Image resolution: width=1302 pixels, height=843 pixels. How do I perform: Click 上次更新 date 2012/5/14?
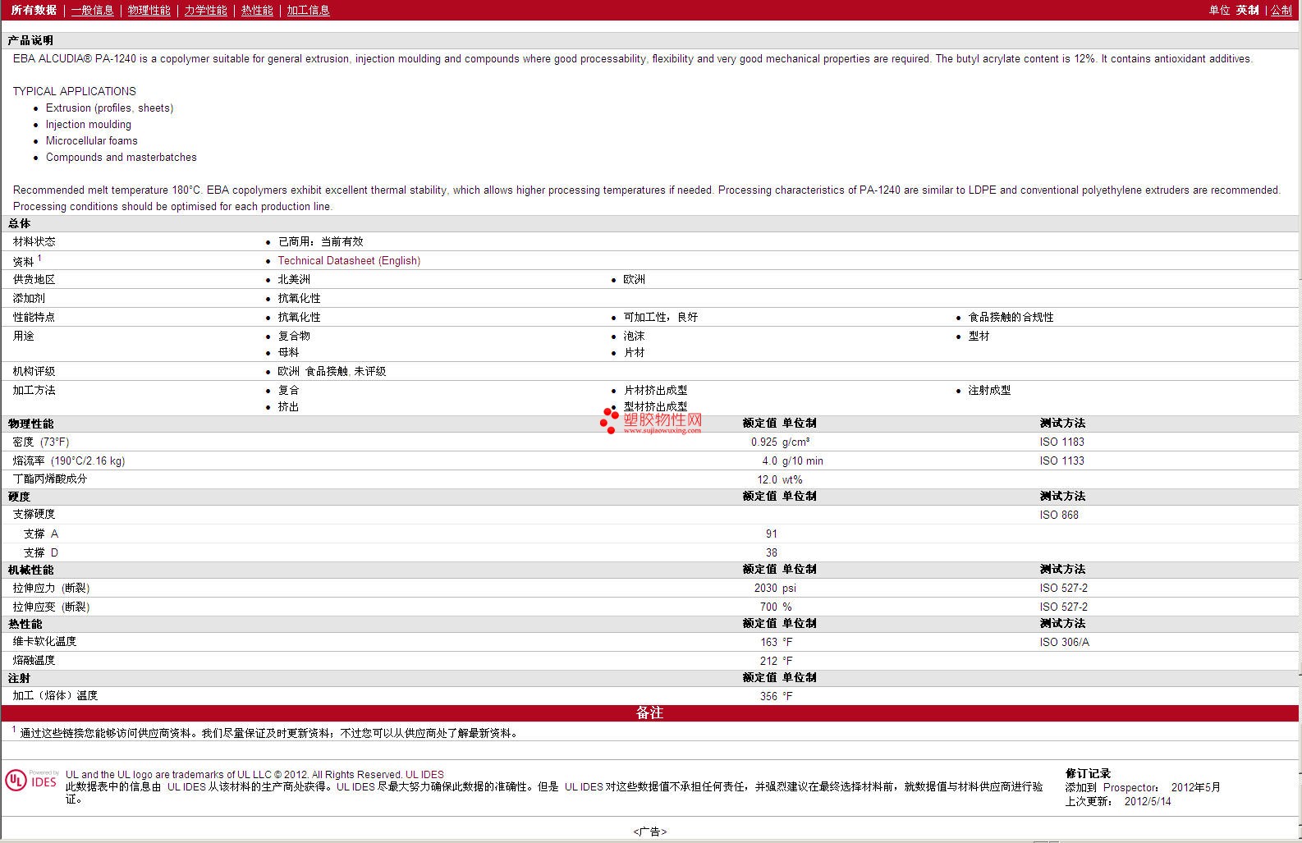(x=1148, y=801)
